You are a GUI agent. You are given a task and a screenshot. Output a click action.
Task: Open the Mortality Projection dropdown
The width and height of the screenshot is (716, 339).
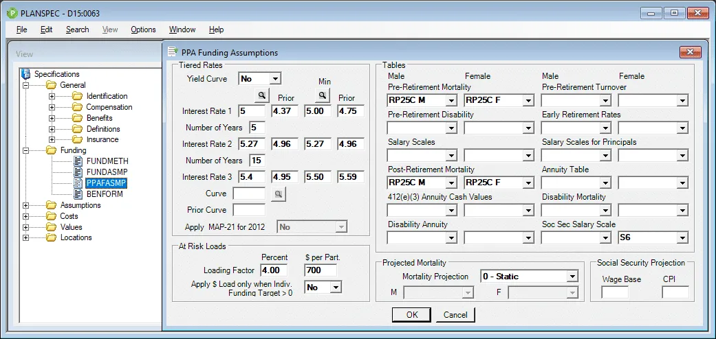pos(572,277)
